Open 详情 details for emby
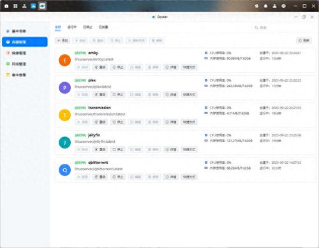319x248 pixels. (x=171, y=67)
